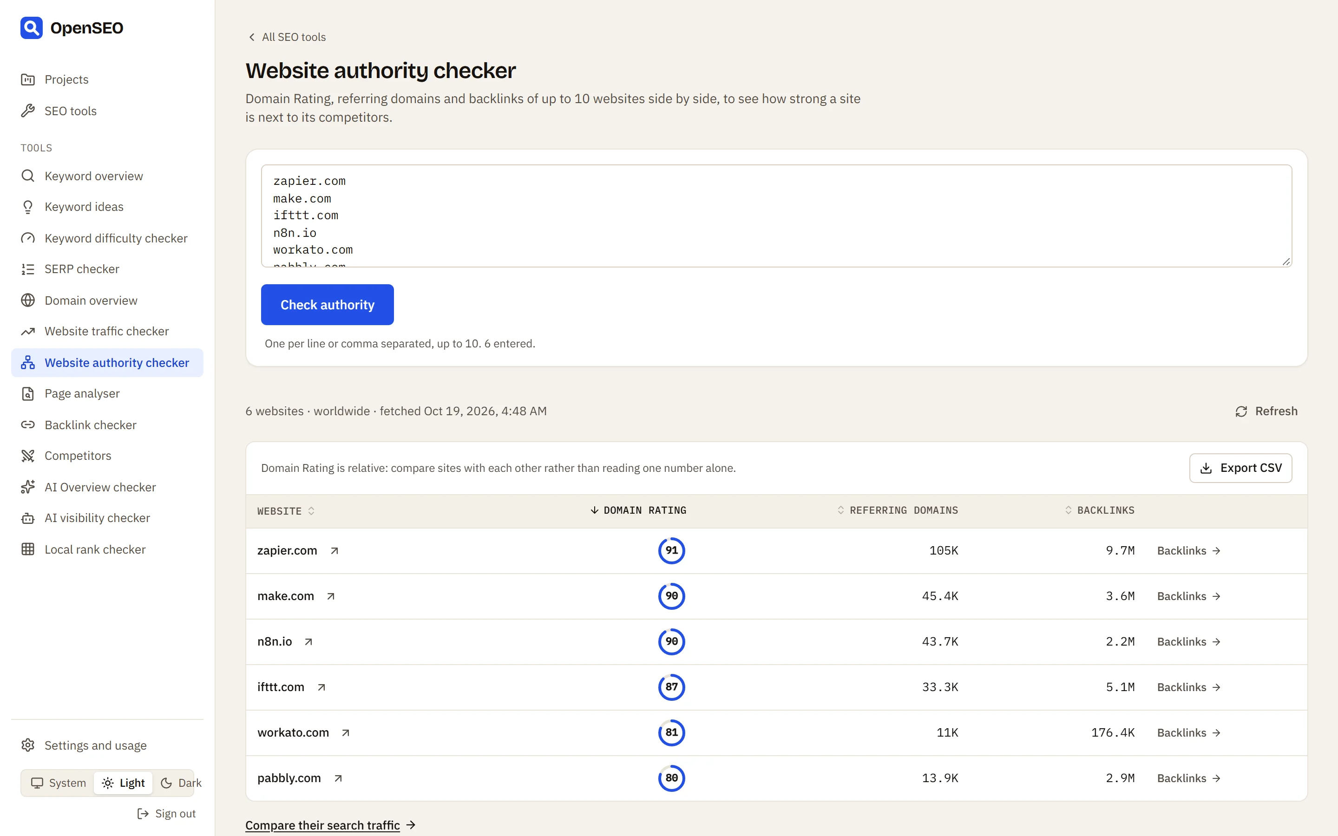Viewport: 1338px width, 836px height.
Task: View Backlinks for zapier.com
Action: click(1189, 551)
